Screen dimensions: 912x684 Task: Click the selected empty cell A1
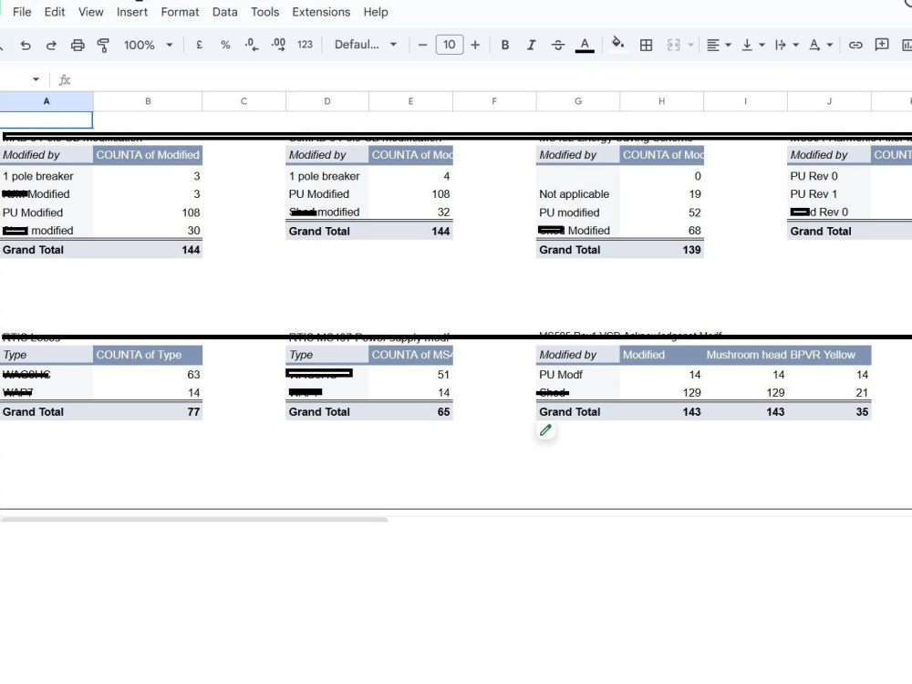(x=47, y=119)
